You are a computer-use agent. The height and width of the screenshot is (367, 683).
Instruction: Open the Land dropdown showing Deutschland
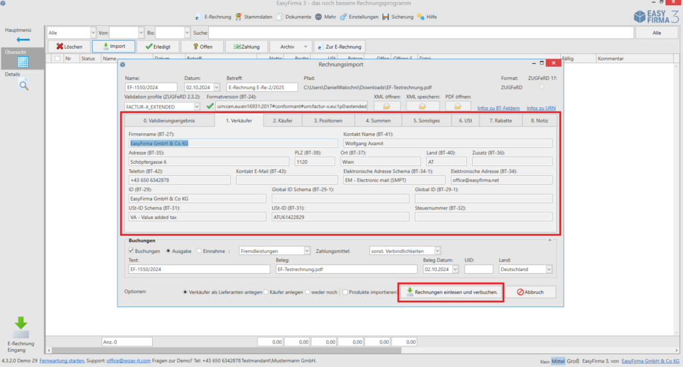(x=549, y=269)
